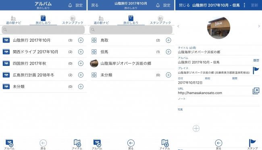Add item to 広島旅行計画 2018年冬 album
The image size is (262, 150).
point(81,75)
